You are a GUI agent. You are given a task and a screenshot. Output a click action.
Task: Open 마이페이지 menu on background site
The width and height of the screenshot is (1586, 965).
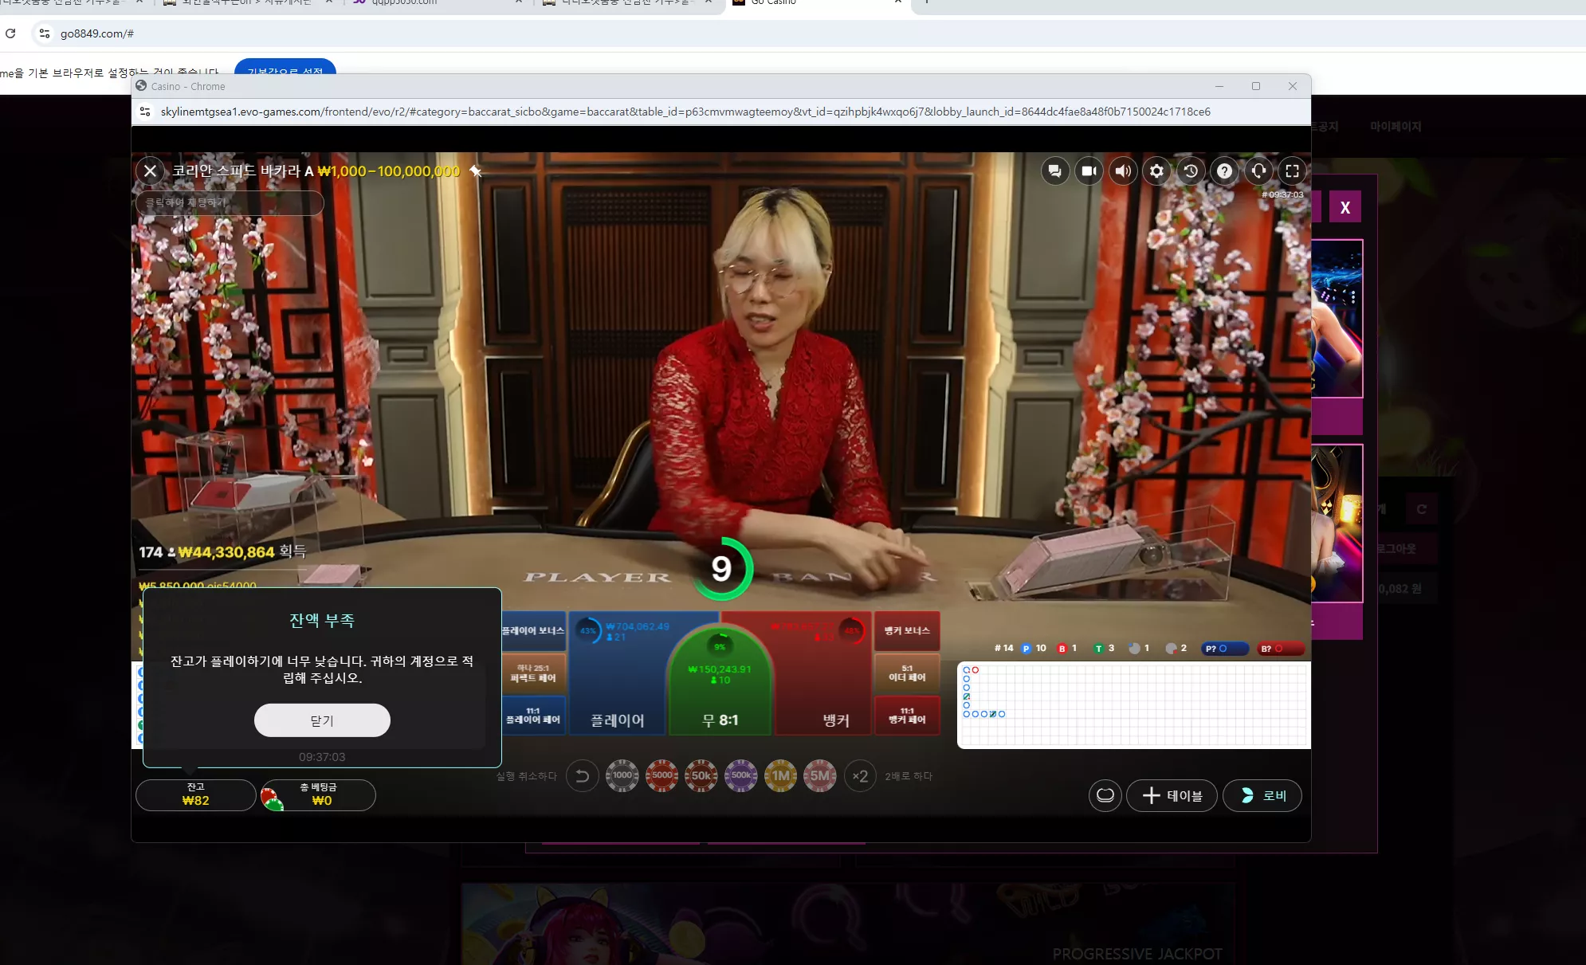pos(1396,127)
